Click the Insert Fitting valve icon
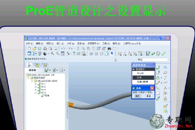195x130 pixels. point(158,78)
